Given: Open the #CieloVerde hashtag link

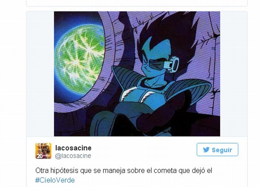Looking at the screenshot, I should pos(55,180).
